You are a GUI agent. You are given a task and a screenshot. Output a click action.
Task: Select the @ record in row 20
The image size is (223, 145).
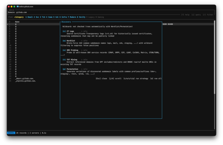point(16,69)
